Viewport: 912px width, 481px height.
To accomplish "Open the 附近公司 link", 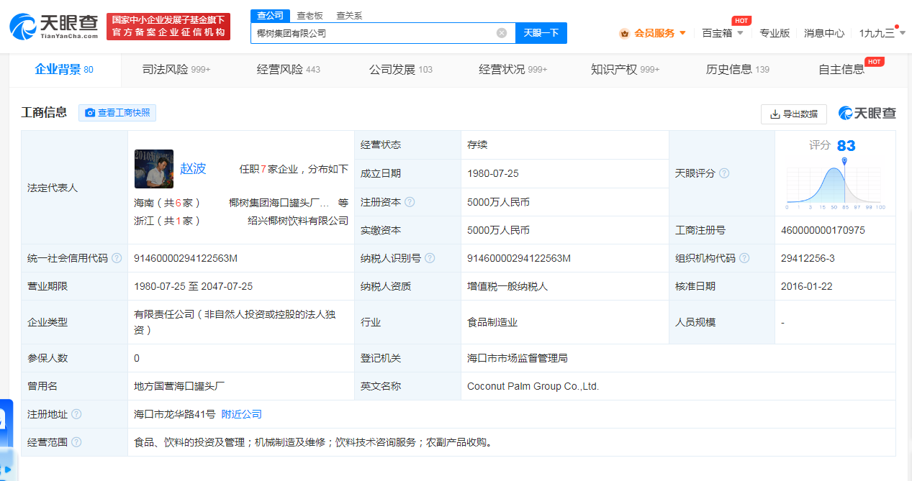I will [241, 413].
